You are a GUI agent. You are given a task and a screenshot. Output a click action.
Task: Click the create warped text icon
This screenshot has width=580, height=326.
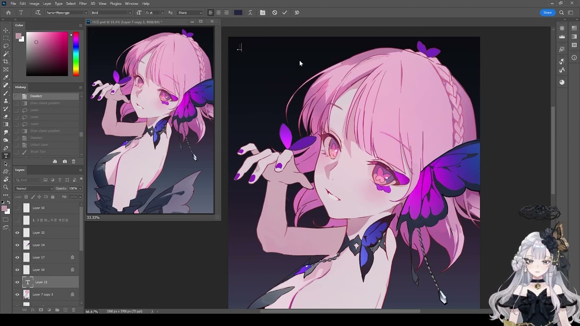pyautogui.click(x=250, y=13)
